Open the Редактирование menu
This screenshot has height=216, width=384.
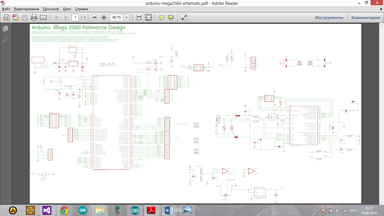click(x=27, y=9)
